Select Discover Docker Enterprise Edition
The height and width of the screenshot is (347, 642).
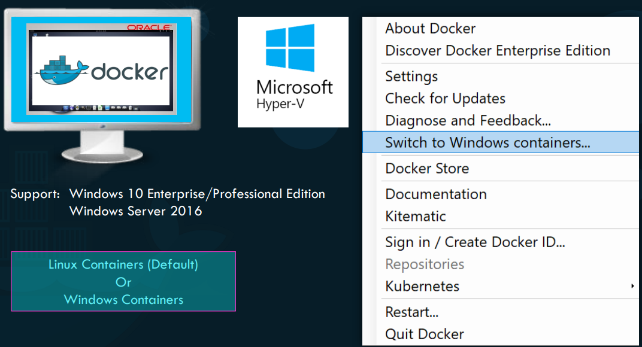[500, 51]
